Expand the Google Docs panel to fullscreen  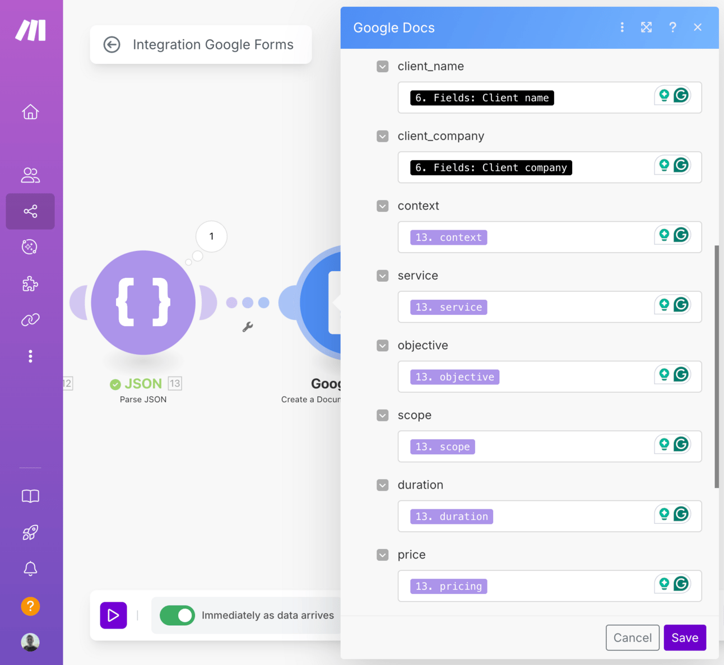click(647, 27)
